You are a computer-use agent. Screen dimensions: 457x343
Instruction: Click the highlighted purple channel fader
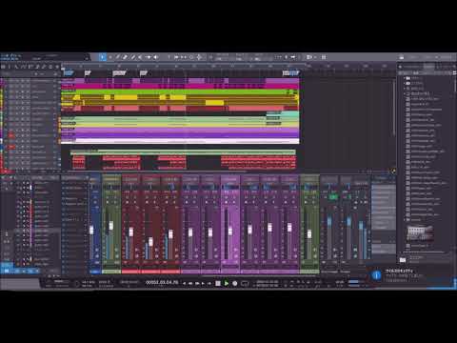tap(230, 232)
